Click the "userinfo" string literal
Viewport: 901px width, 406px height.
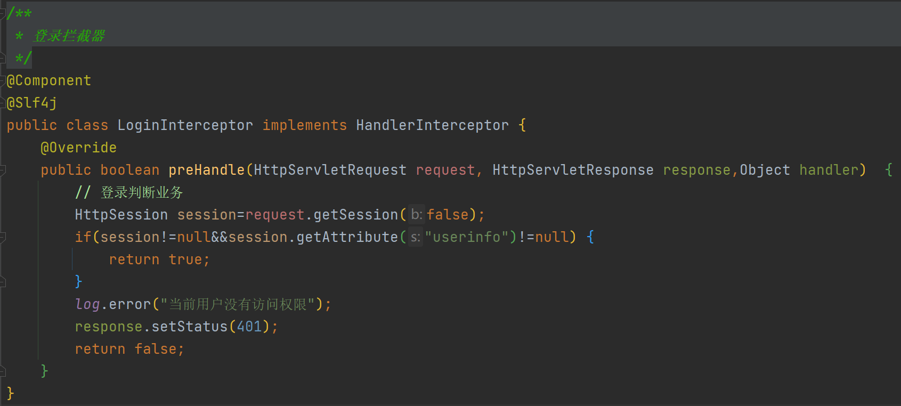(x=467, y=237)
